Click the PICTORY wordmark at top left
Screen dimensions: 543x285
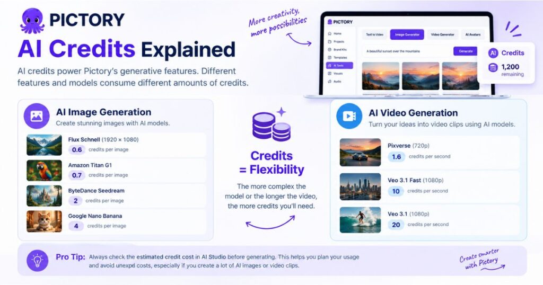click(x=87, y=20)
